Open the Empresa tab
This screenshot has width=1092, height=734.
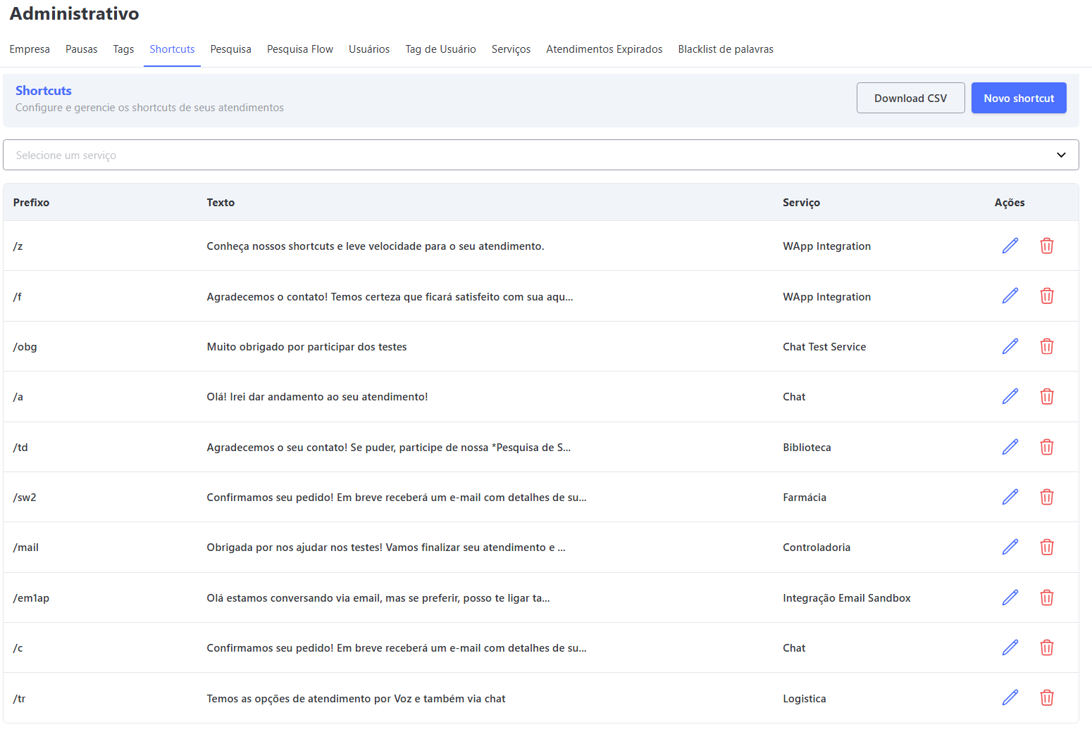(x=30, y=49)
